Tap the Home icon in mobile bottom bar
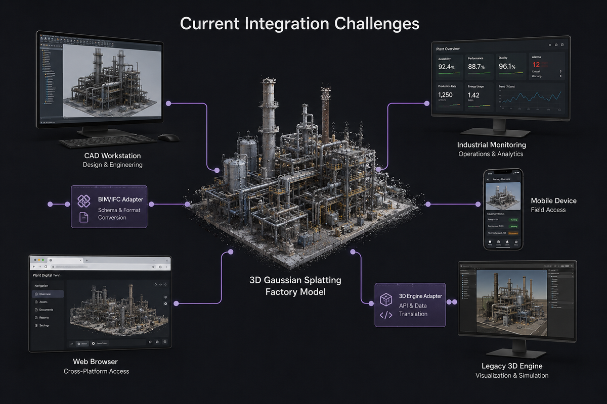The width and height of the screenshot is (607, 404). tap(490, 242)
